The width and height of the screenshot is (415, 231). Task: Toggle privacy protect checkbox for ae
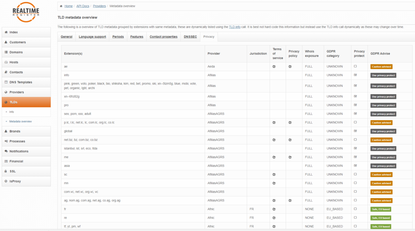(355, 66)
